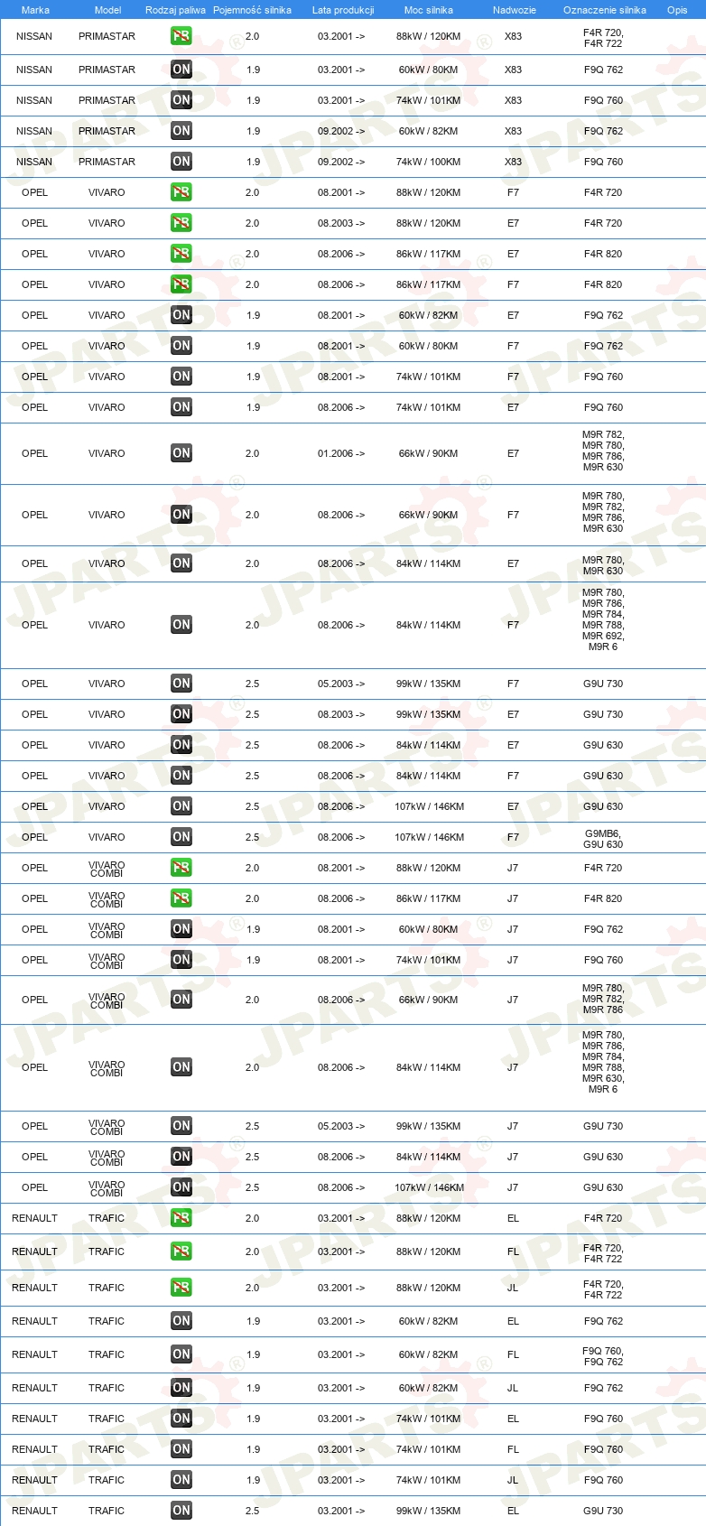The image size is (706, 1526).
Task: Select 'G9MB6, G9U 630' engine code cell
Action: 603,839
